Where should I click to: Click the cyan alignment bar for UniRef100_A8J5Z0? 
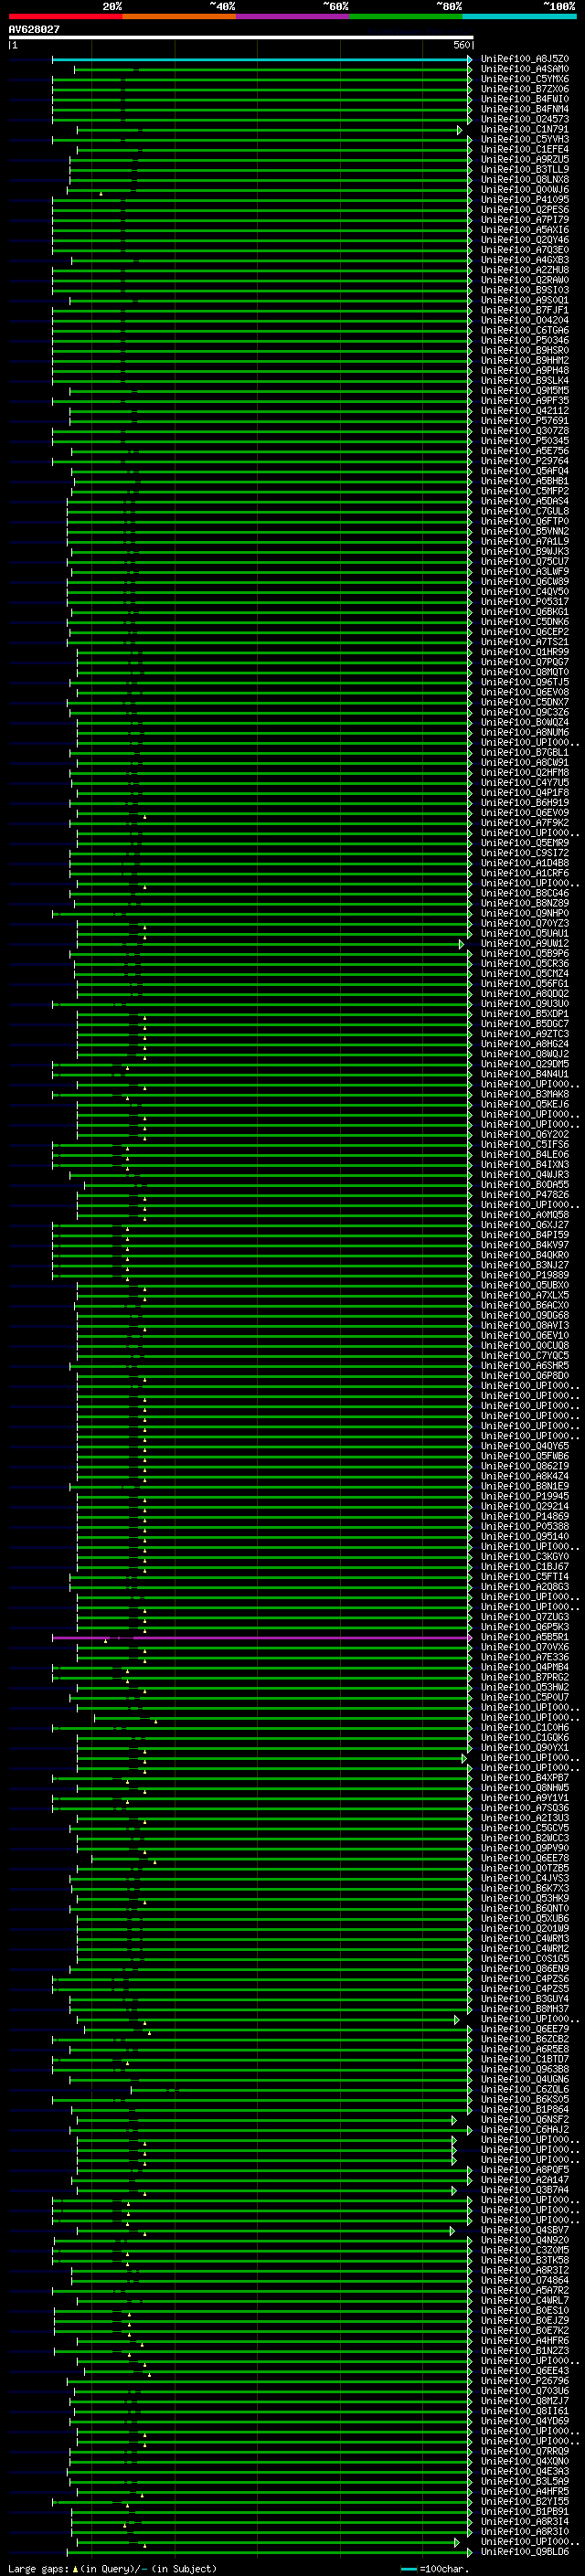(262, 59)
